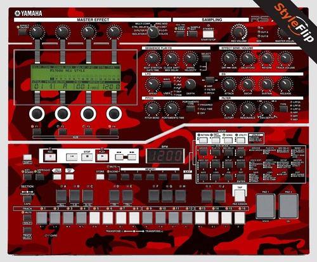Screen dimensions: 317x262
Task: Click the EG ATTACK knob
Action: tap(229, 84)
